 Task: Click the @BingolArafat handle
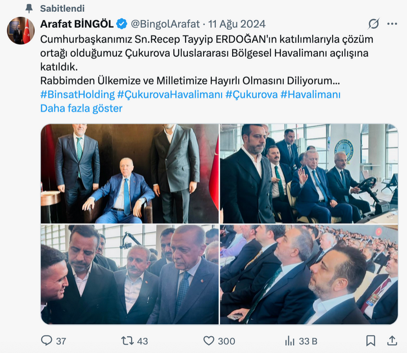point(165,24)
